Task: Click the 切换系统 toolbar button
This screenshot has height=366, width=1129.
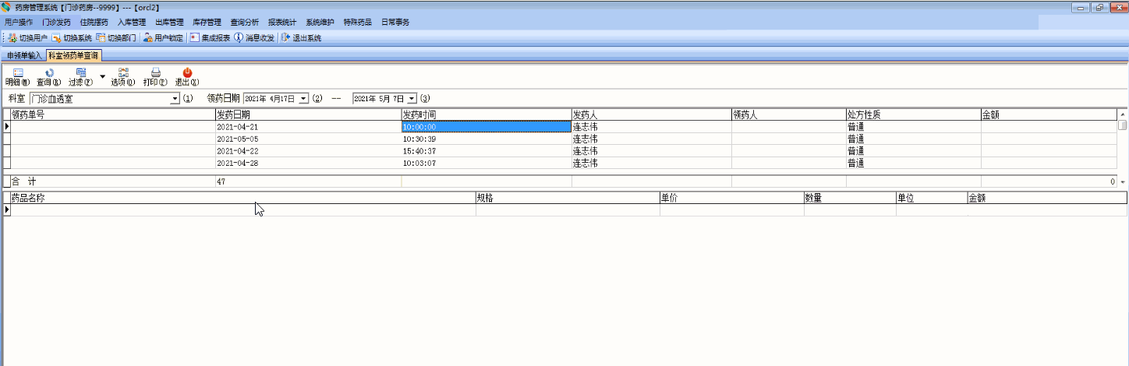Action: [x=72, y=37]
